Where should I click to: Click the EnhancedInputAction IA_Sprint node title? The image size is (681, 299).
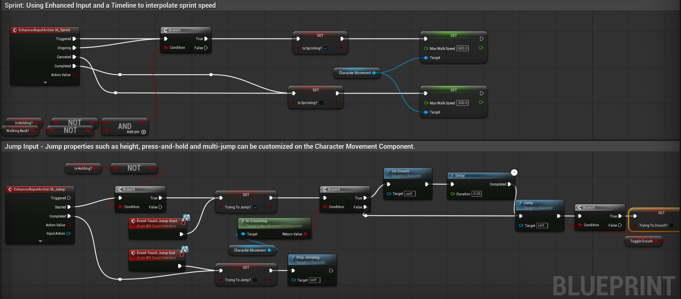45,30
